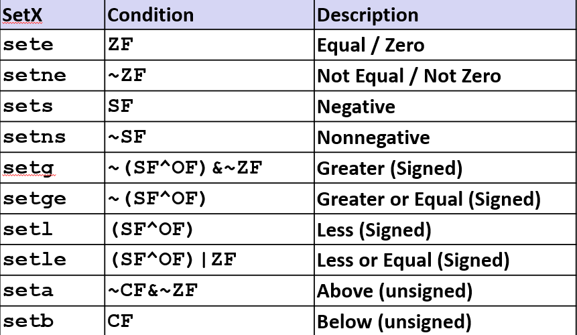Select the "Equal / Zero" description
This screenshot has height=335, width=577.
coord(371,45)
